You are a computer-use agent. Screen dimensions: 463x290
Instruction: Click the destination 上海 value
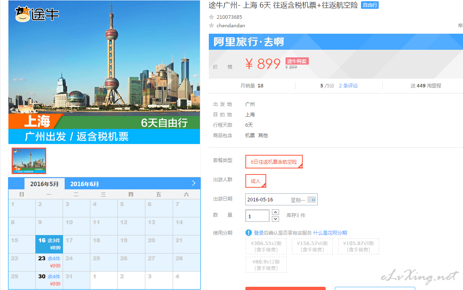[x=250, y=114]
